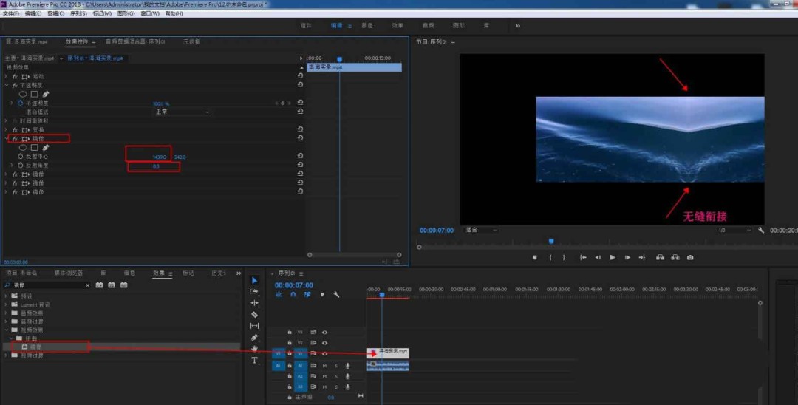798x405 pixels.
Task: Add marker in program monitor
Action: point(534,257)
